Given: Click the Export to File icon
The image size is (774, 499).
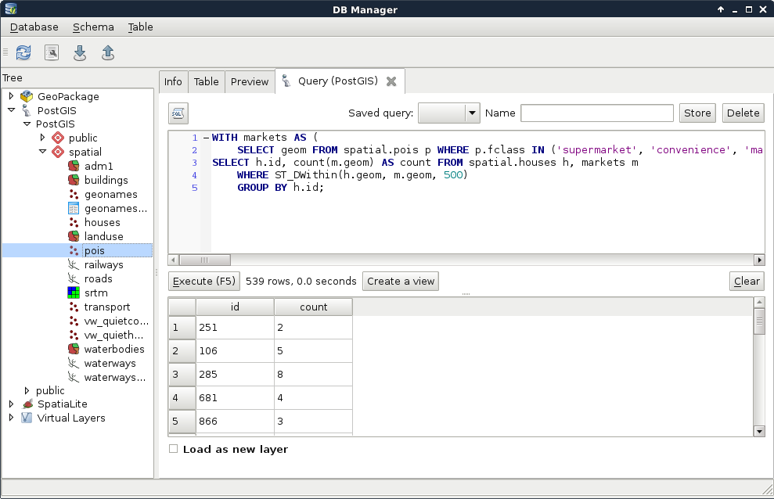Looking at the screenshot, I should tap(108, 52).
